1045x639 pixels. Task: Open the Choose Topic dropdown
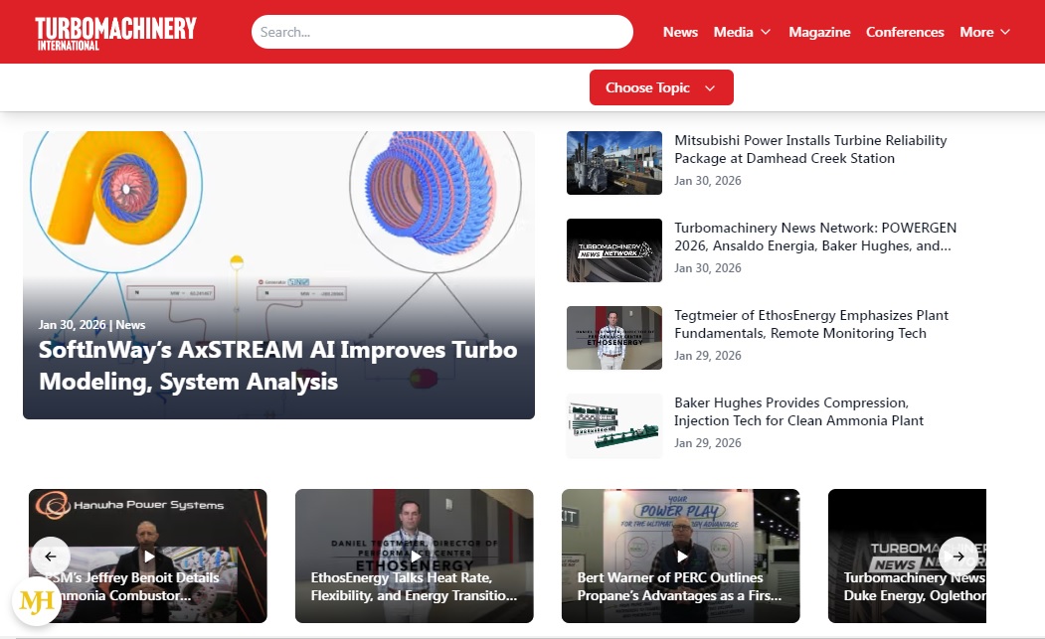tap(661, 87)
